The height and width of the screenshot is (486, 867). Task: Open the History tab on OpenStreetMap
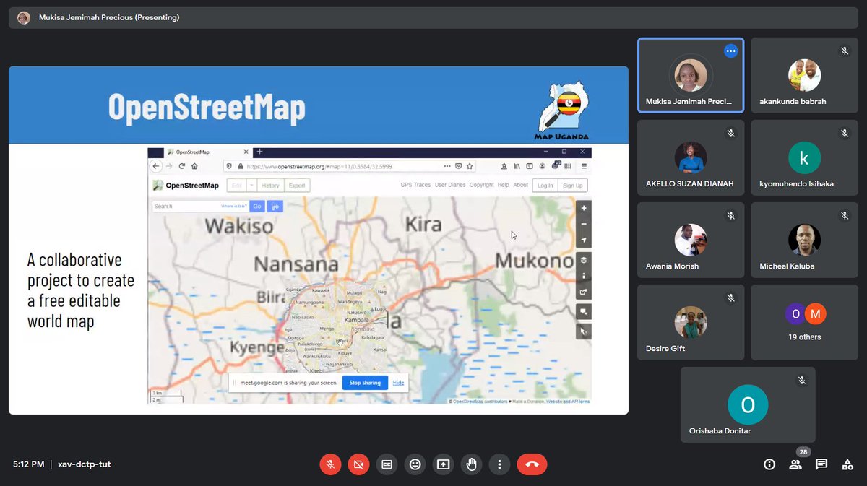point(270,186)
